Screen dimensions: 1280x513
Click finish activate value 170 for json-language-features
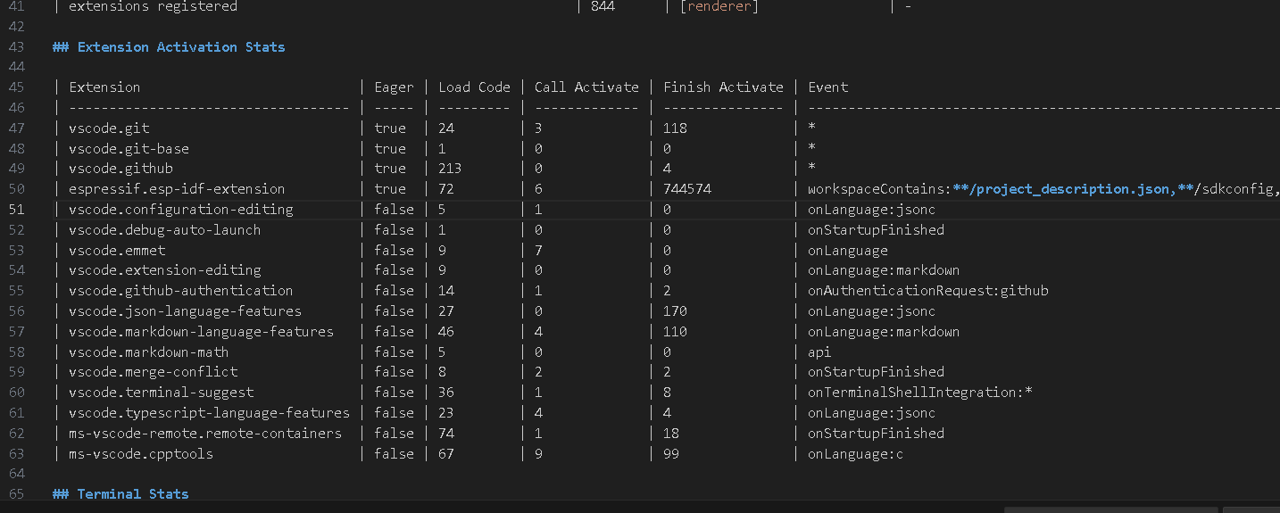pyautogui.click(x=675, y=310)
